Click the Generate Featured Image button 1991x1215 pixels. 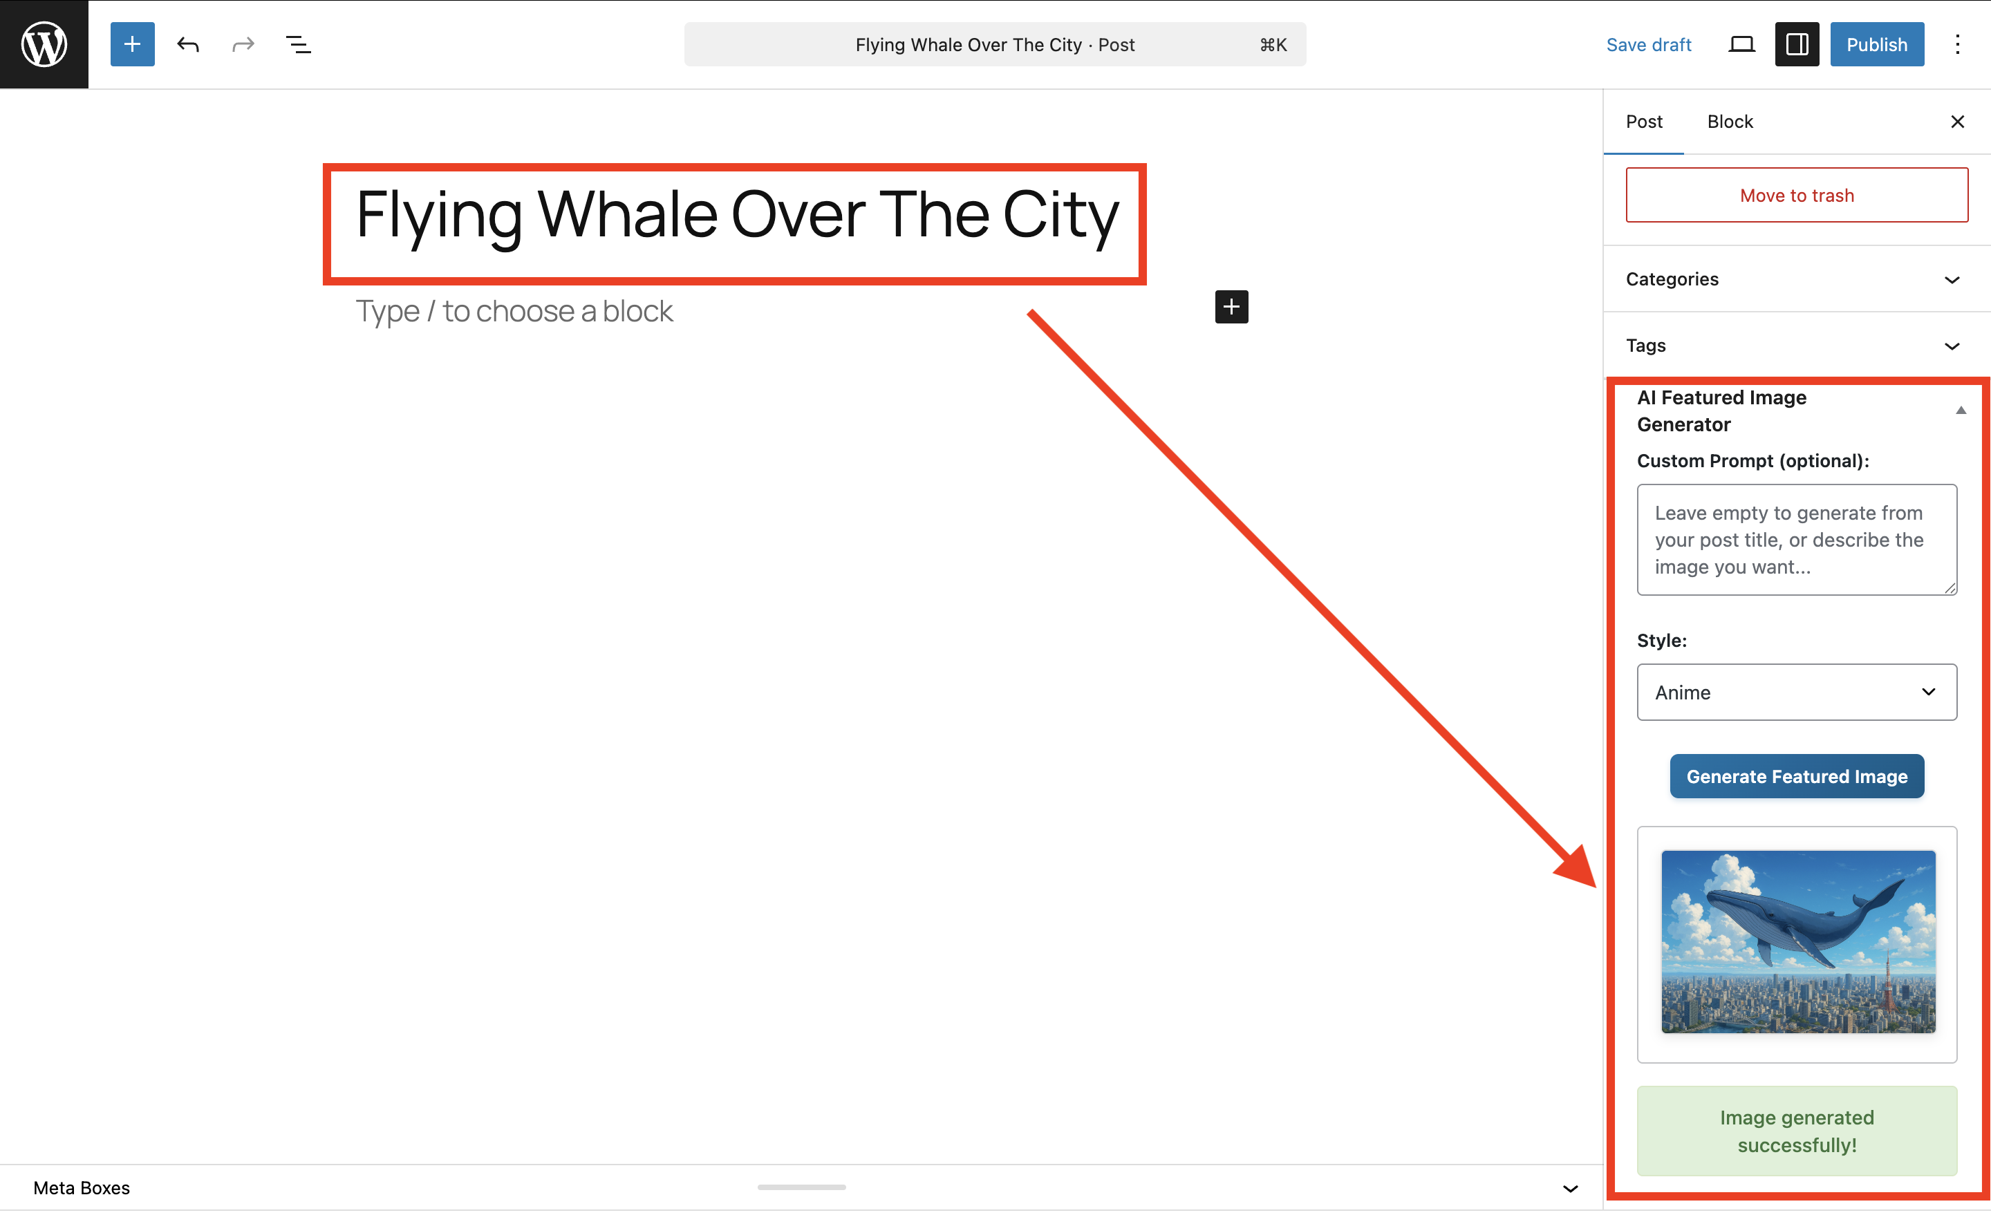tap(1795, 776)
